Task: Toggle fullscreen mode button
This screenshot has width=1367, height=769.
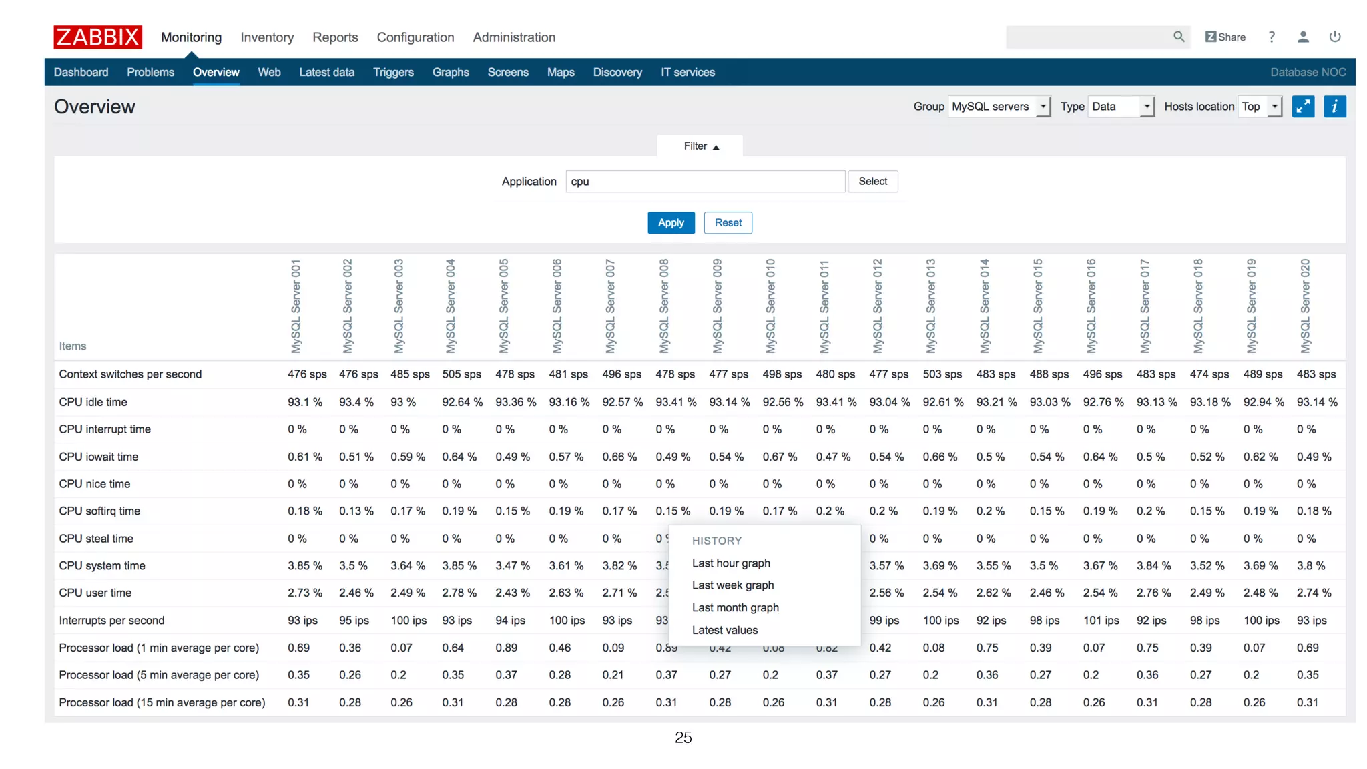Action: (x=1303, y=107)
